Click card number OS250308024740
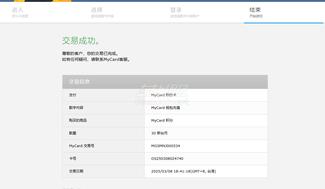325x189 pixels. (167, 159)
